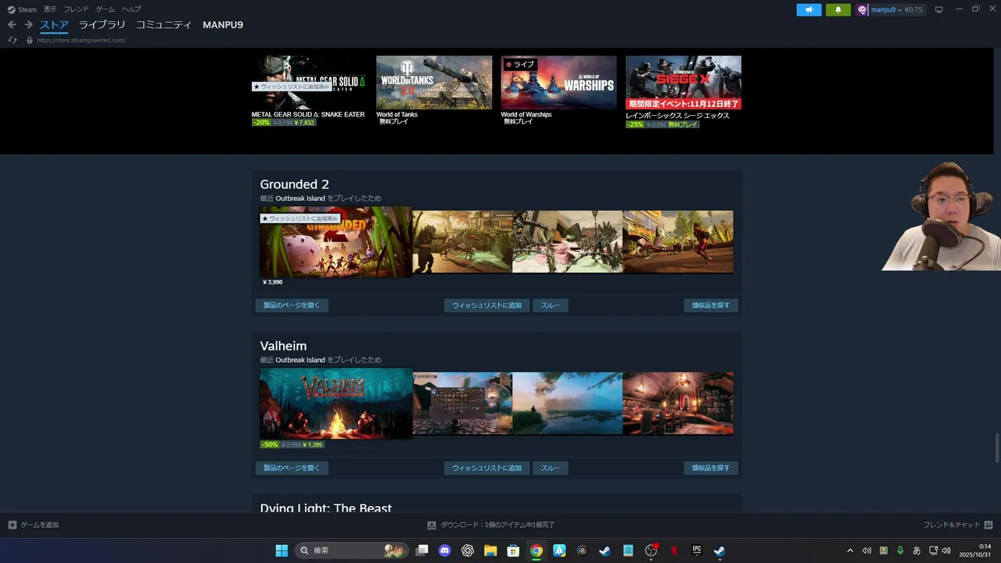The width and height of the screenshot is (1001, 563).
Task: Add Valheim to wishlist
Action: pos(486,468)
